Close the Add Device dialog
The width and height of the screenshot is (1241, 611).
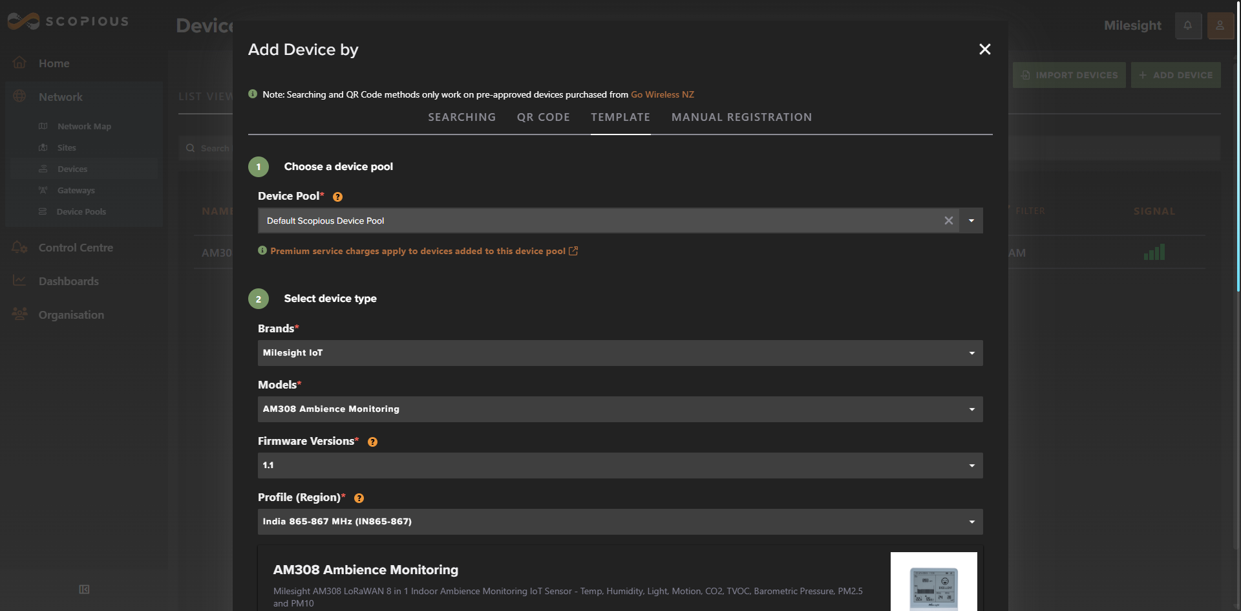(984, 49)
